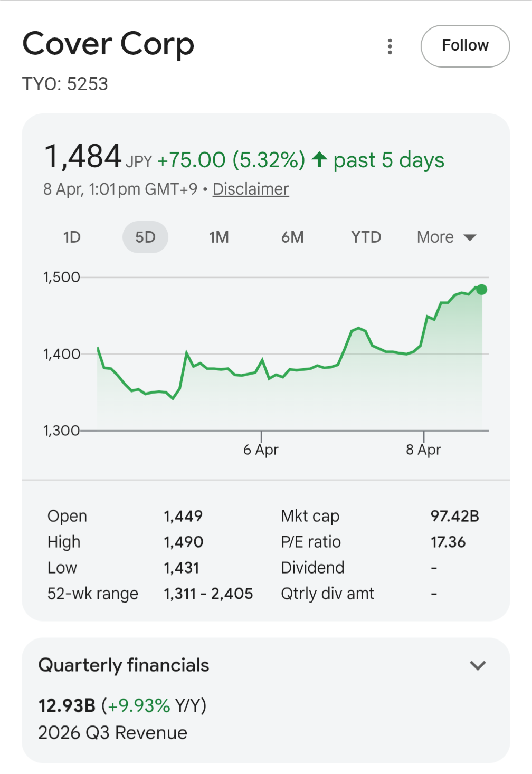Click the 1,484 price value
The image size is (532, 774).
pos(83,157)
